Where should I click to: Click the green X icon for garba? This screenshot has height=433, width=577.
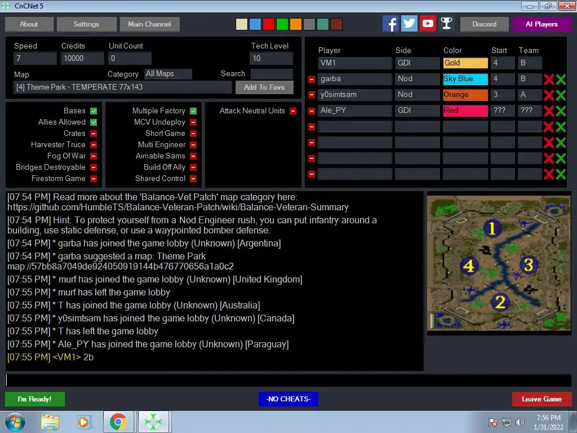[x=561, y=79]
